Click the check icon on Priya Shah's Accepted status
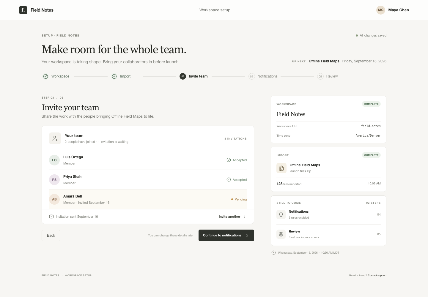Image resolution: width=428 pixels, height=297 pixels. 229,180
